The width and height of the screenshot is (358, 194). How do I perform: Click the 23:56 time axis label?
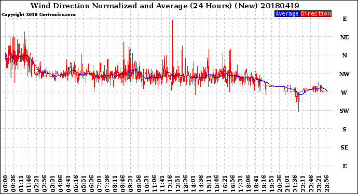tap(326, 184)
